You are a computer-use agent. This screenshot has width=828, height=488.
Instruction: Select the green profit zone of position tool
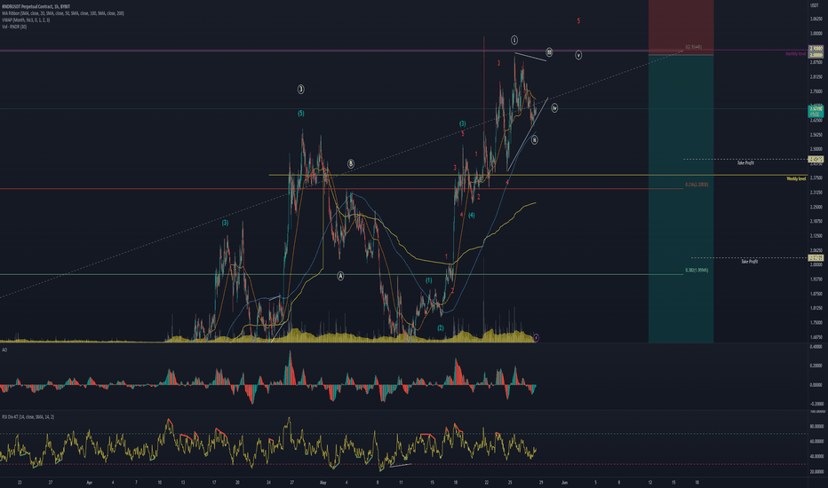[681, 199]
